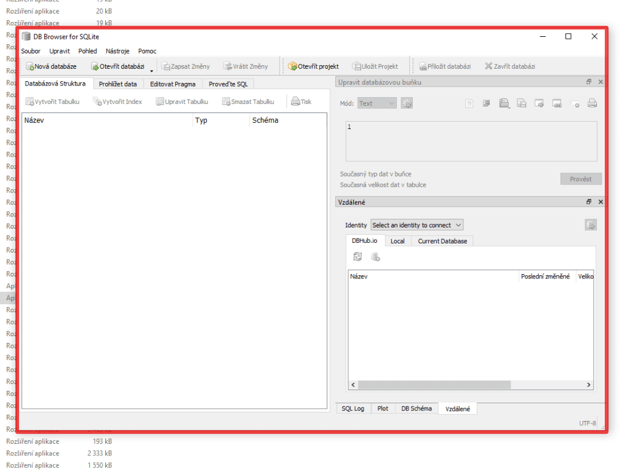Image resolution: width=630 pixels, height=472 pixels.
Task: Switch to the Prohlížet data tab
Action: click(118, 84)
